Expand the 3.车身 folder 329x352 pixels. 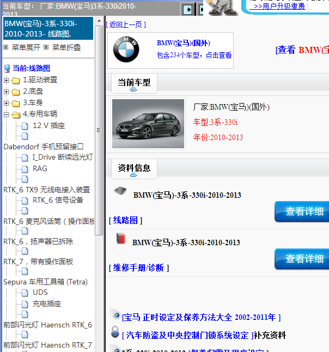7,103
